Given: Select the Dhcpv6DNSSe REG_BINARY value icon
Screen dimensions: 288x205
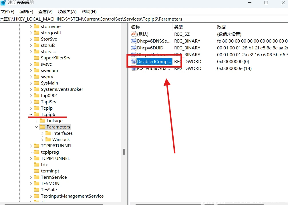Looking at the screenshot, I should (133, 41).
